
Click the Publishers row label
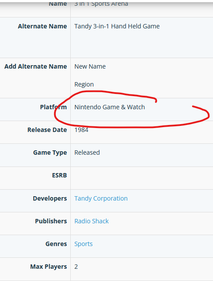click(x=51, y=221)
